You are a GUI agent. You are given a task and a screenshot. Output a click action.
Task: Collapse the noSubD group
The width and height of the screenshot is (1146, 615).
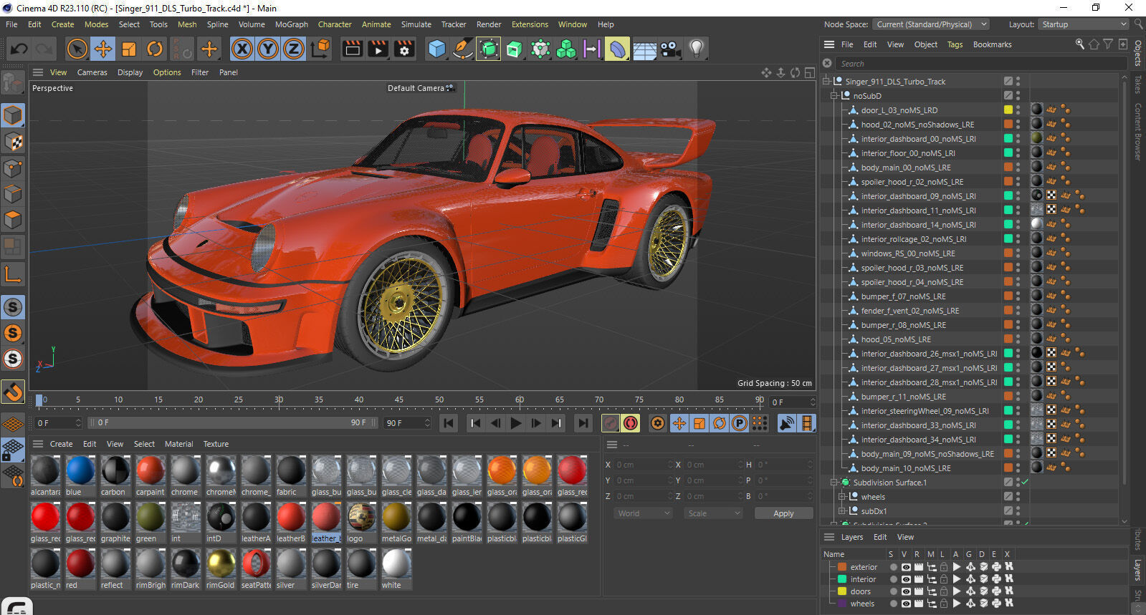pos(834,96)
